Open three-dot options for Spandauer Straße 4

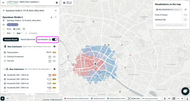[56, 17]
